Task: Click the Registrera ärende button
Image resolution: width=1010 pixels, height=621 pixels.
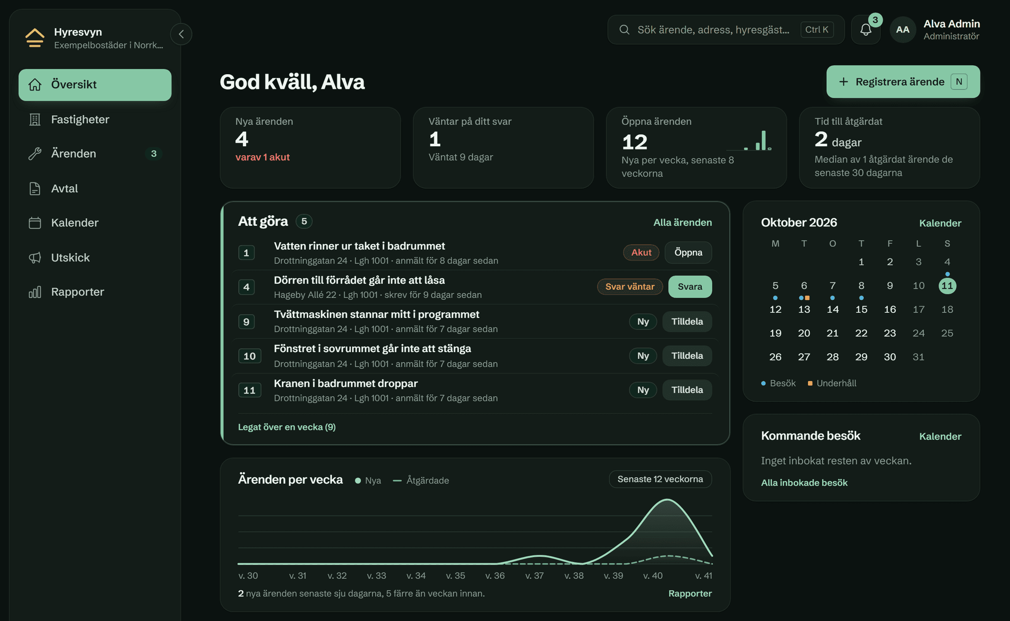Action: (x=903, y=82)
